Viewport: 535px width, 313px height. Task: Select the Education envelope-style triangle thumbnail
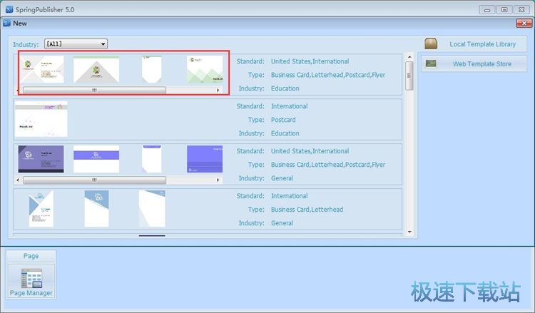pos(96,70)
